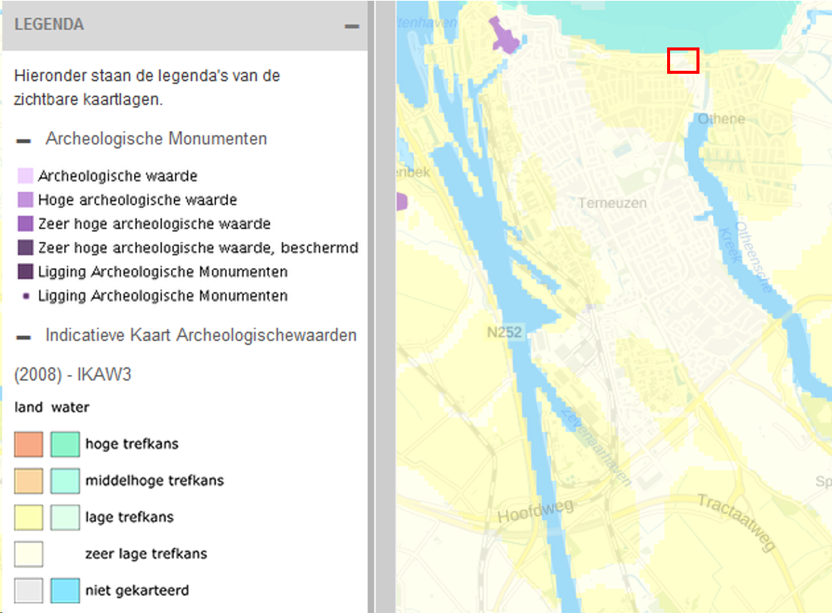Click the label 'Zeer hoge archeologische waarde, beschermd'

(198, 247)
